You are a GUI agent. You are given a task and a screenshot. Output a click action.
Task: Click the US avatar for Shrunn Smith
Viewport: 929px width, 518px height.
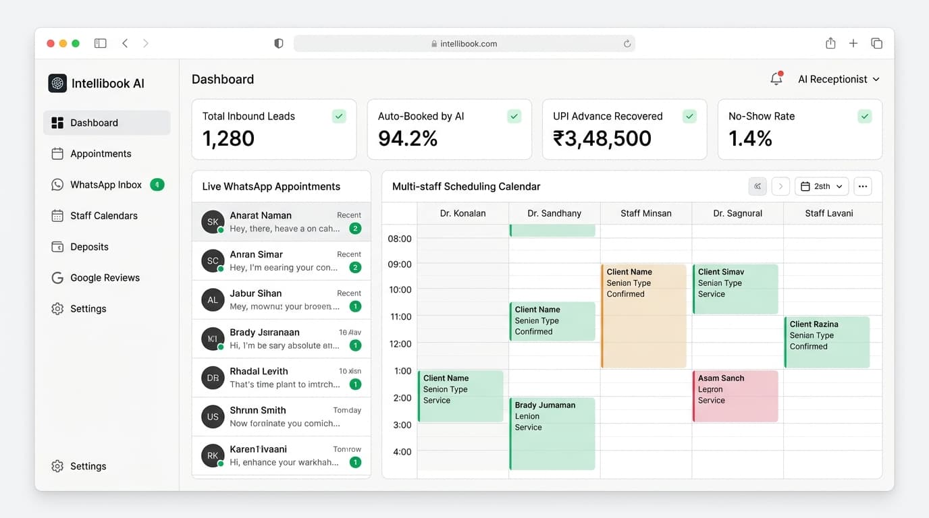(x=213, y=417)
